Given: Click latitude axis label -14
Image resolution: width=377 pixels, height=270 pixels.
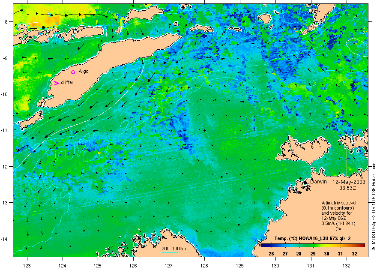Looking at the screenshot, I should pos(5,239).
